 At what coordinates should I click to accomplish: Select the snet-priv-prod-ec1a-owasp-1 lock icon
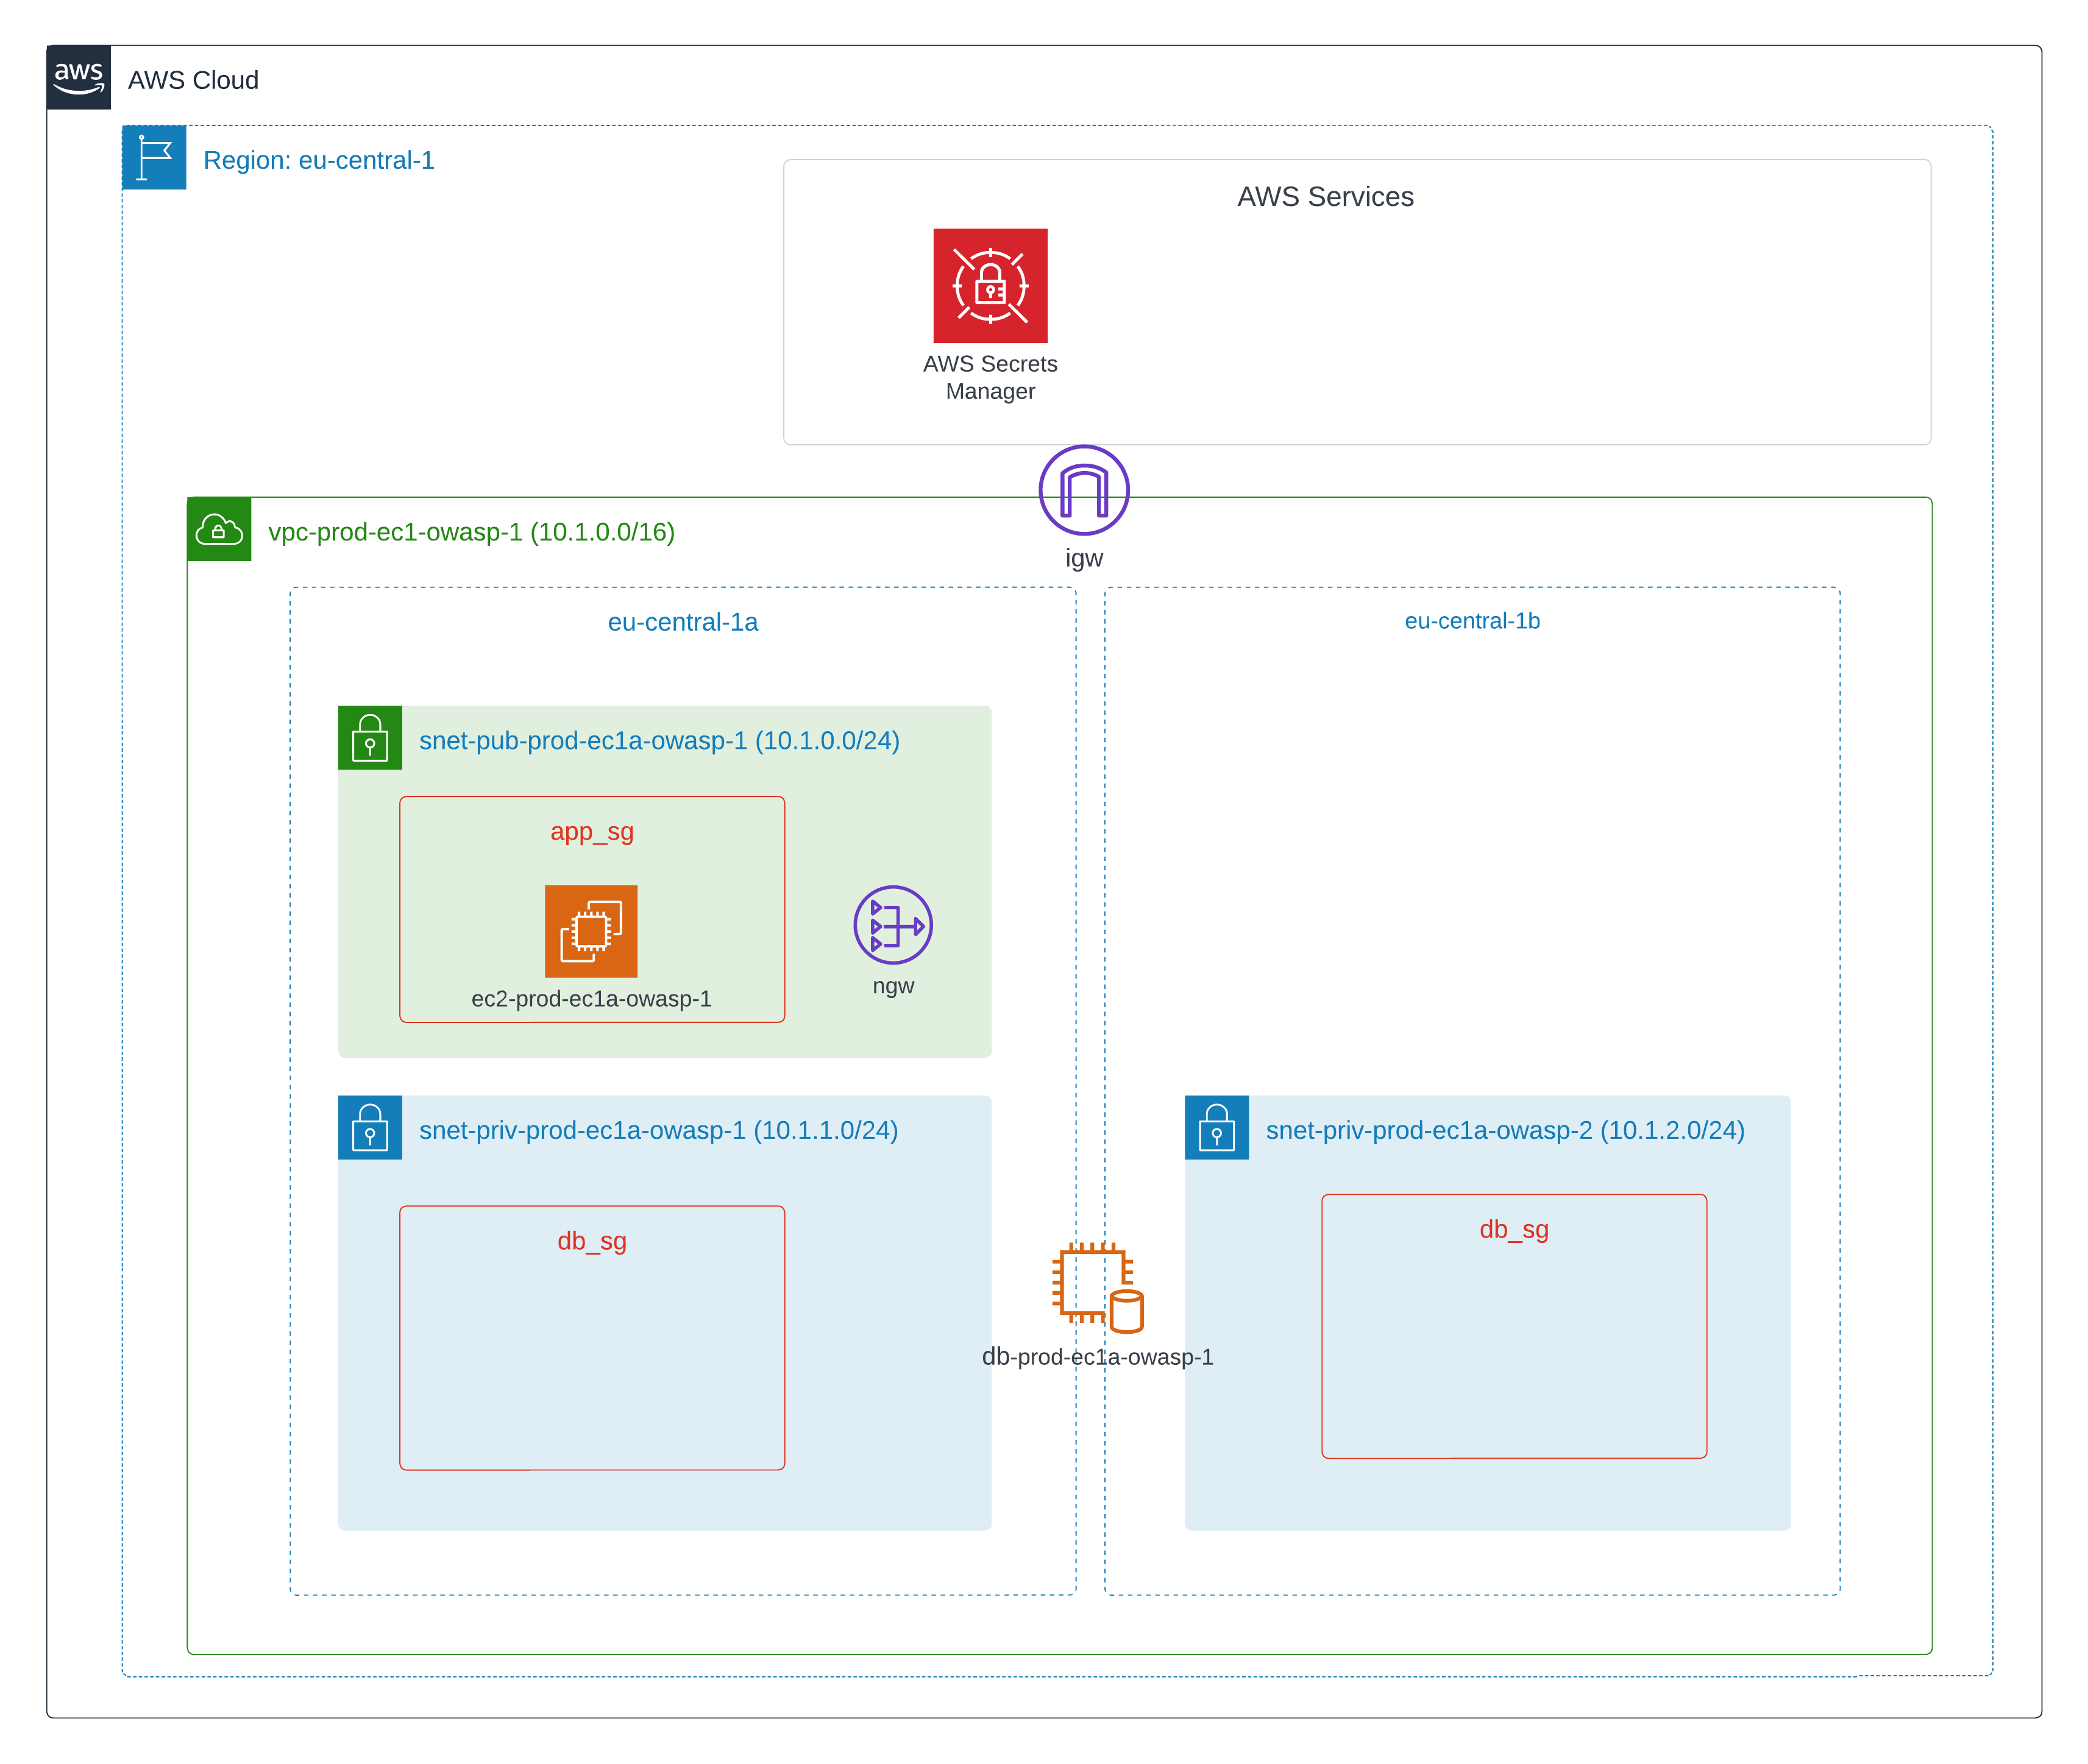click(x=369, y=1127)
